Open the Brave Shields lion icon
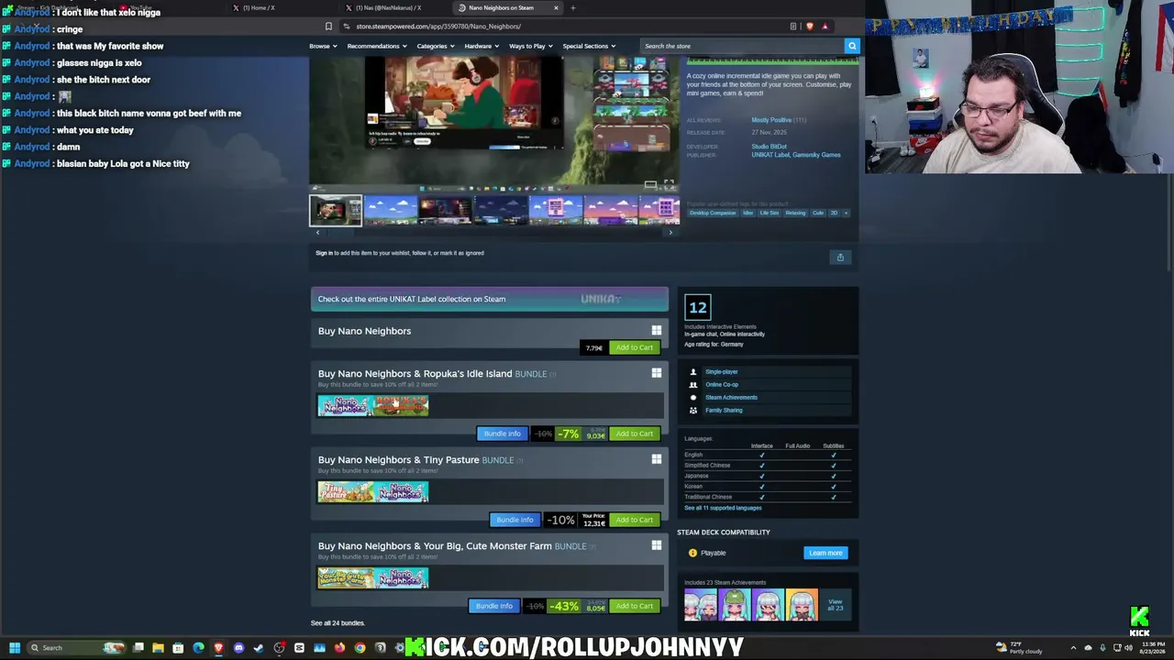Viewport: 1174px width, 660px height. pos(809,27)
